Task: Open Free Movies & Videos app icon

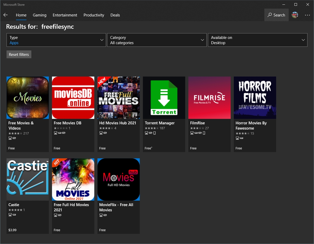Action: coord(28,98)
